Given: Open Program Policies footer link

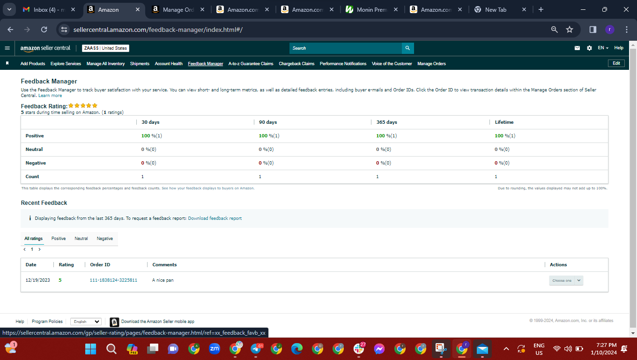Looking at the screenshot, I should coord(47,322).
